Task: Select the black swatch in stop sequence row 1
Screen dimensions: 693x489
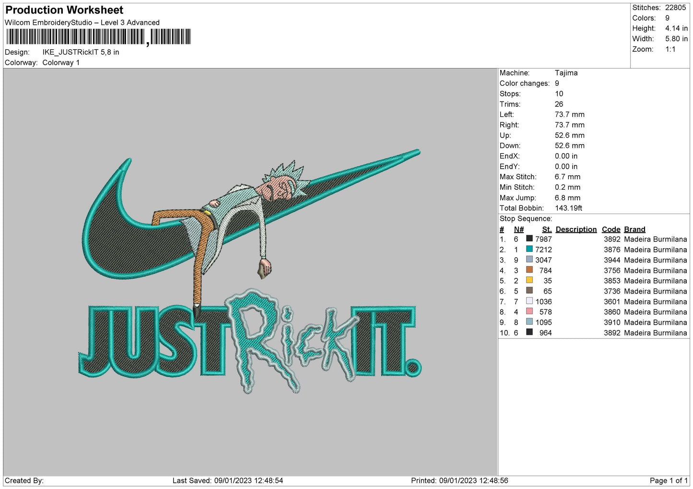Action: tap(529, 239)
